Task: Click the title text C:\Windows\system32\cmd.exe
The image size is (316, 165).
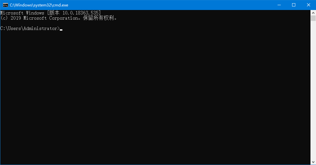Action: point(39,5)
